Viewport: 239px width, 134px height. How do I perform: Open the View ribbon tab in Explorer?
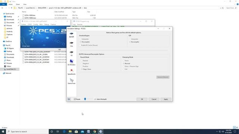pos(25,4)
